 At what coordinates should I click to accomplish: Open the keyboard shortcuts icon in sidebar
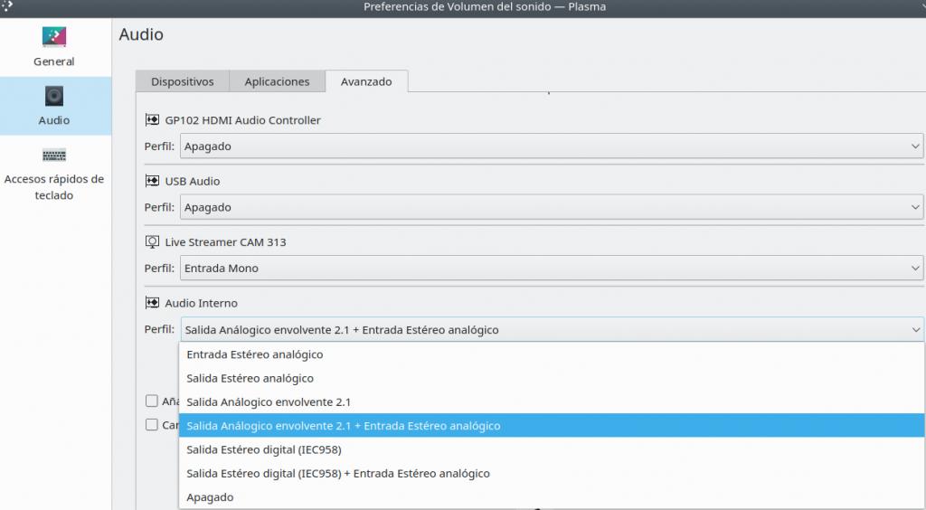[54, 155]
